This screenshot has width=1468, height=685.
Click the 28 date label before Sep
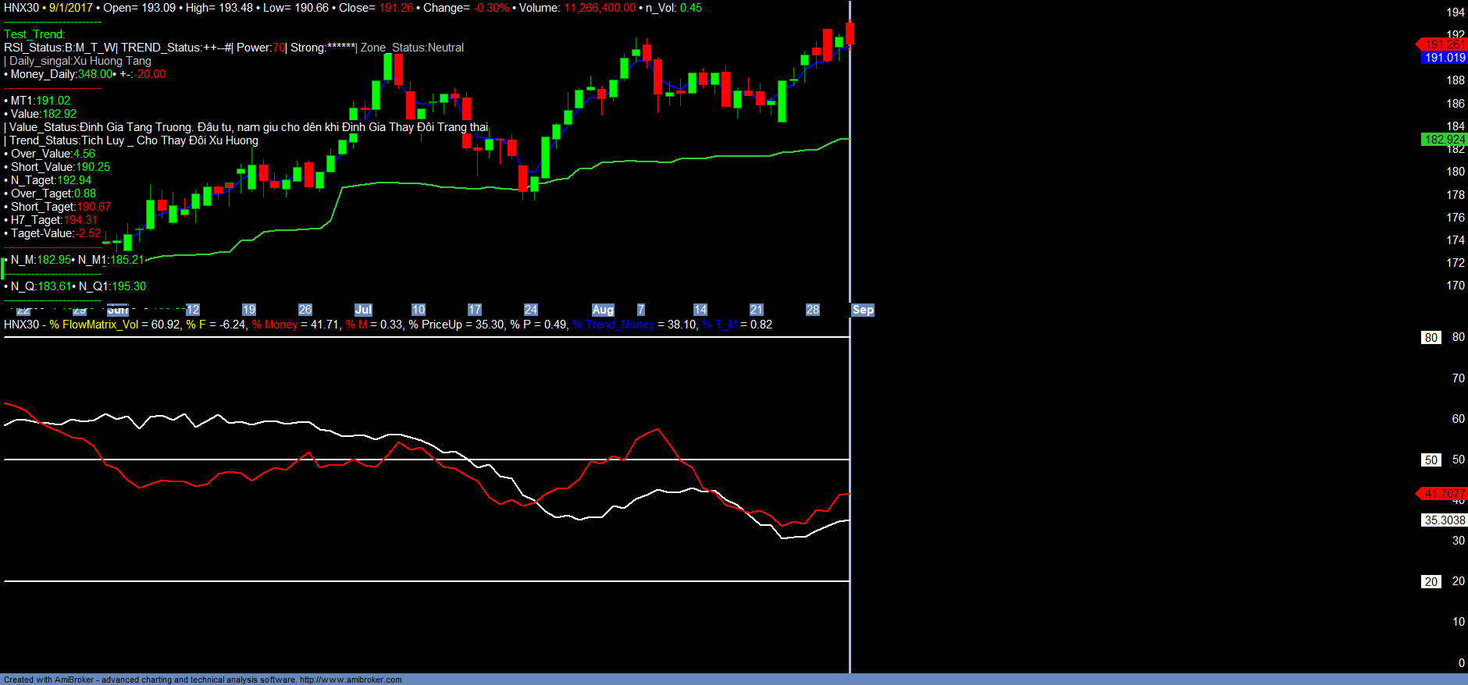click(x=813, y=310)
